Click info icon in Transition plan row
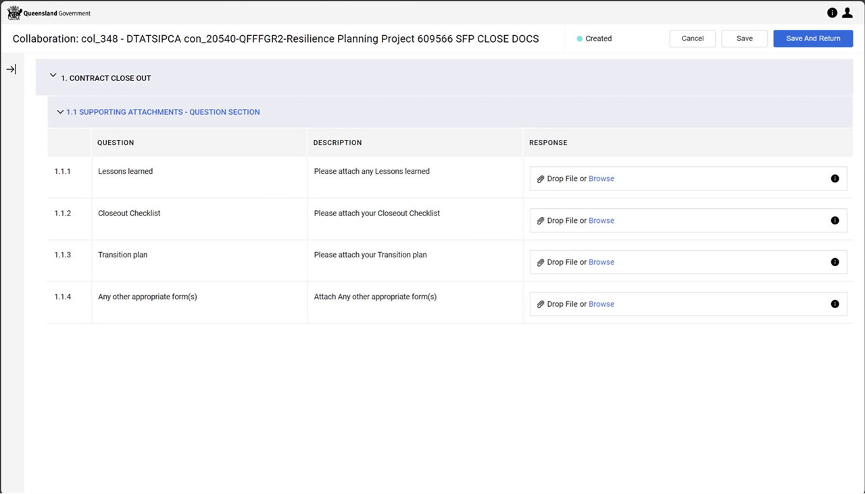The height and width of the screenshot is (494, 865). coord(835,262)
